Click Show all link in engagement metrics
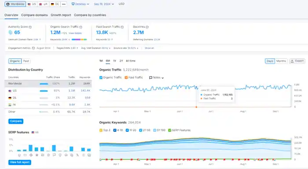Screen dimensions: 308x169 pos(149,48)
